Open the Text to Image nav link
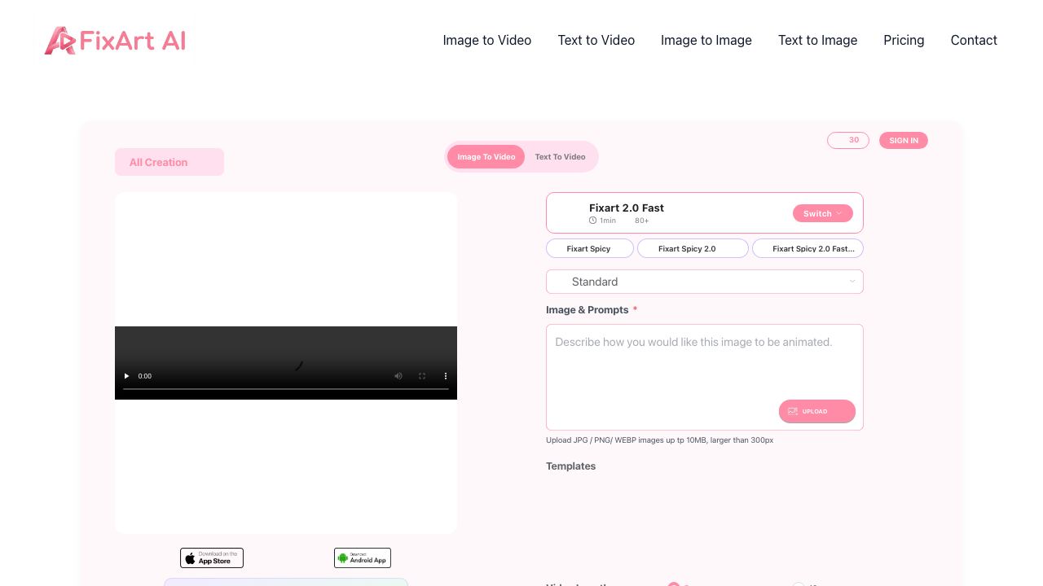This screenshot has width=1043, height=586. pyautogui.click(x=817, y=40)
